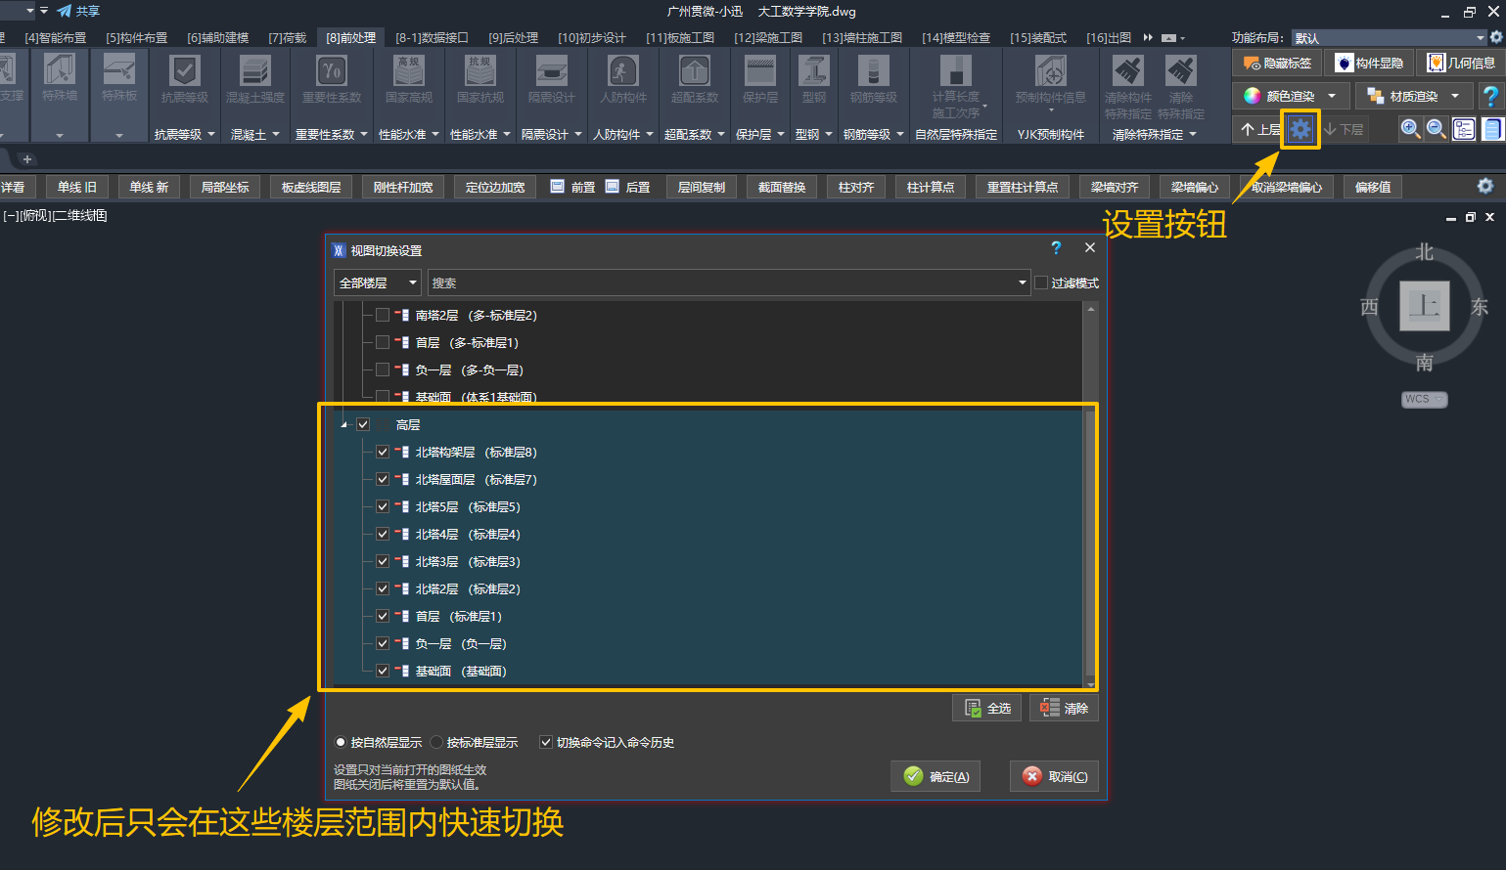Switch to the [9]后处理 tab

coord(514,37)
